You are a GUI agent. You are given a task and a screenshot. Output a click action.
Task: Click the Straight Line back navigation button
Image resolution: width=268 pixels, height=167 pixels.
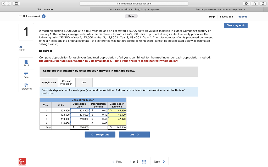point(100,134)
